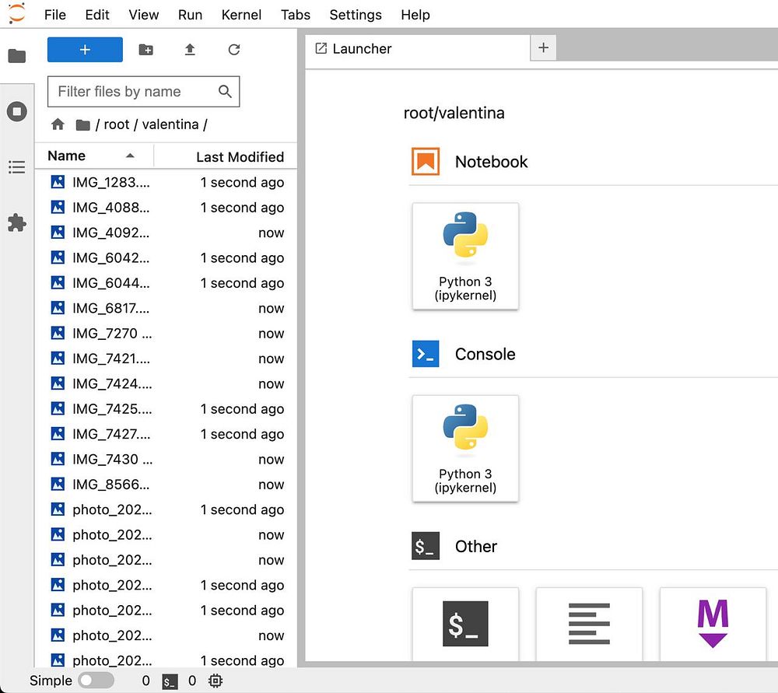This screenshot has height=693, width=778.
Task: Toggle Name column sort order arrow
Action: 130,156
